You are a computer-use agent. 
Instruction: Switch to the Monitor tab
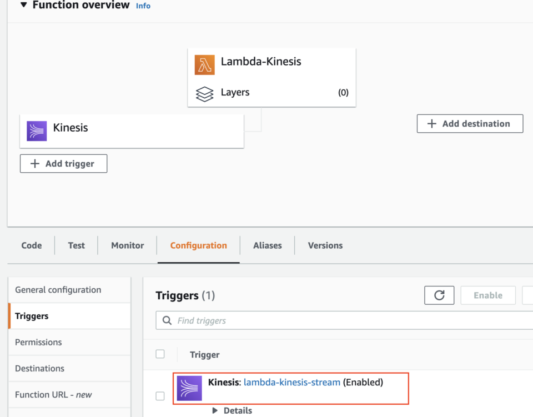pyautogui.click(x=127, y=245)
